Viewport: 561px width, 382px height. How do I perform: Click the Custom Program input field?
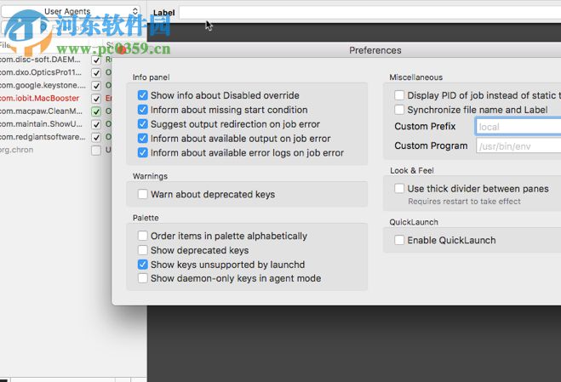click(x=518, y=146)
